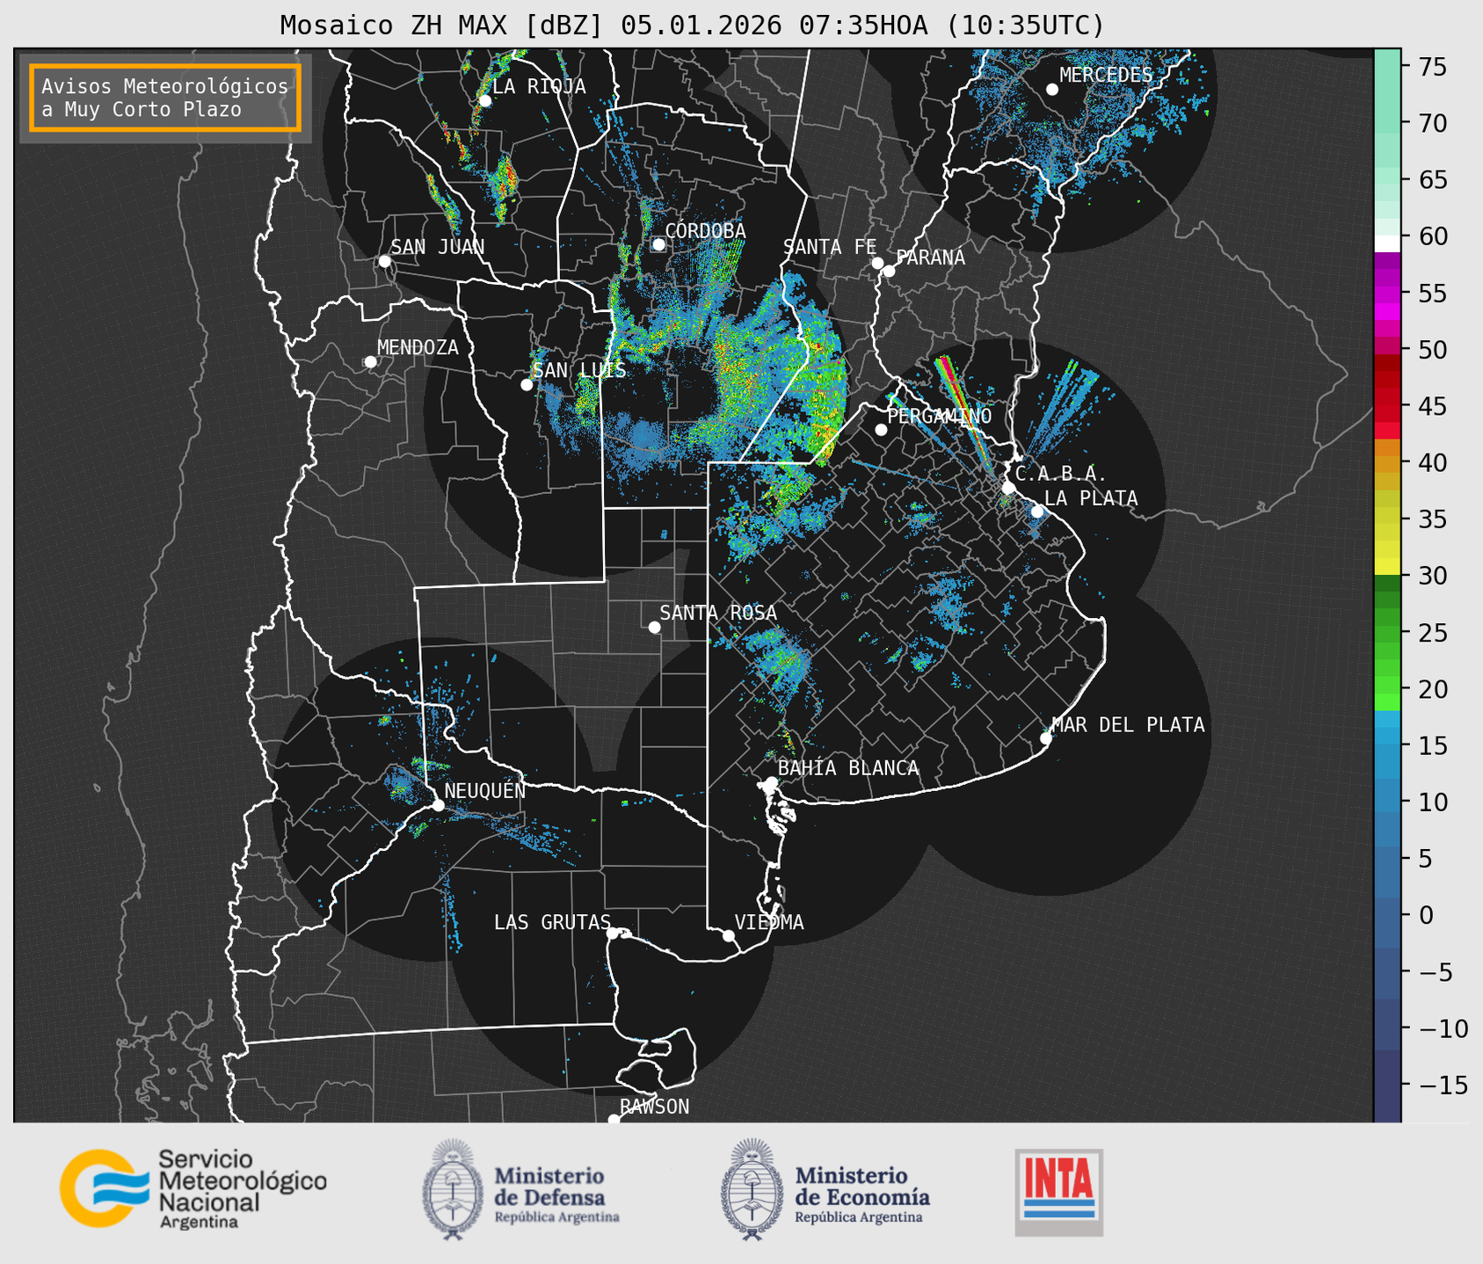Select the Mar del Plata marker dot
Image resolution: width=1483 pixels, height=1264 pixels.
pyautogui.click(x=1045, y=737)
